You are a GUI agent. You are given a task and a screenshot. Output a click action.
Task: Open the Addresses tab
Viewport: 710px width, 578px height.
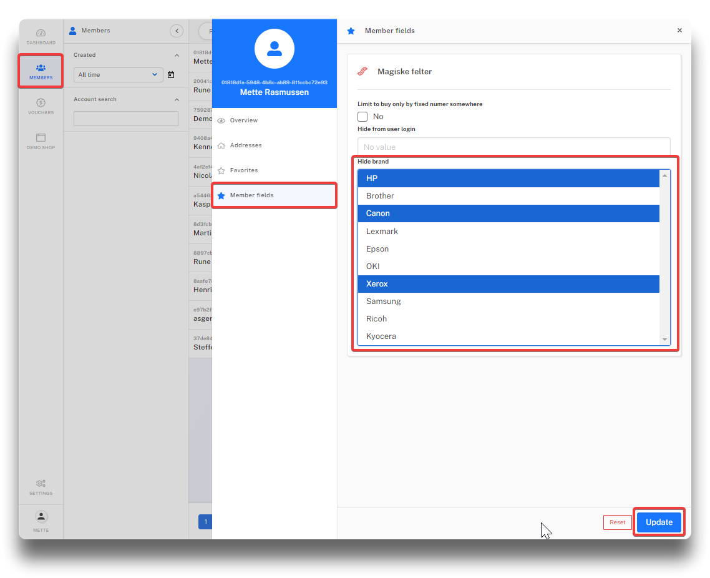tap(275, 145)
